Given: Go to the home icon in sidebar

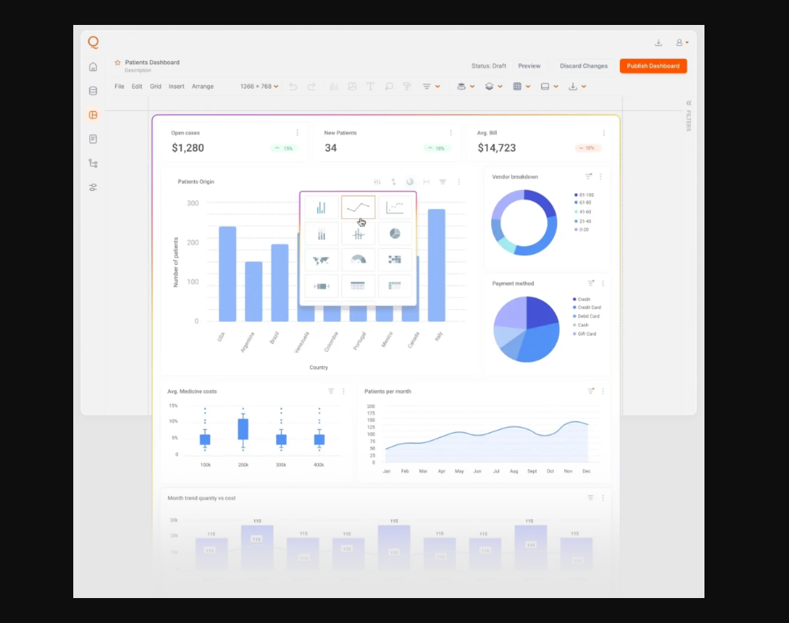Looking at the screenshot, I should (93, 67).
